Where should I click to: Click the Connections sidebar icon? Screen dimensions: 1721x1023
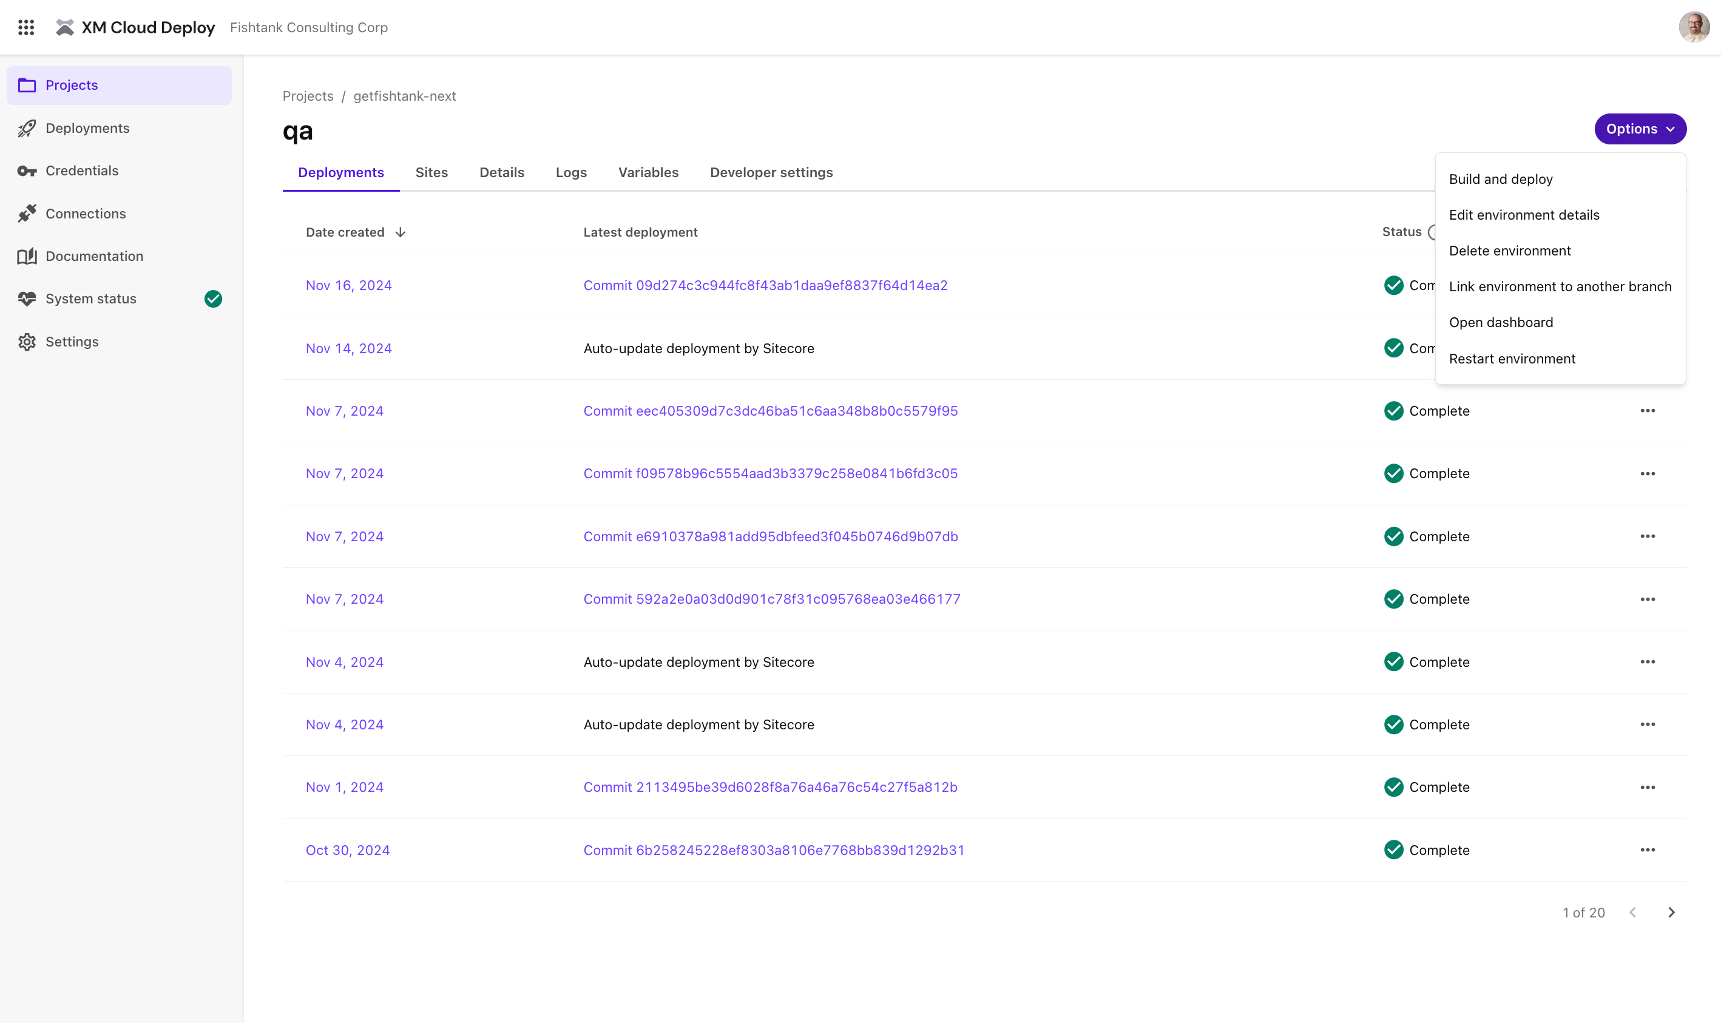click(x=27, y=214)
